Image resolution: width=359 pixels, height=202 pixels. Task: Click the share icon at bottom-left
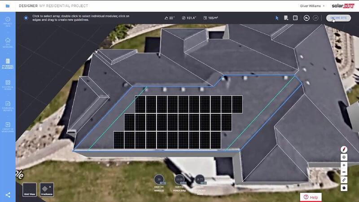click(8, 195)
